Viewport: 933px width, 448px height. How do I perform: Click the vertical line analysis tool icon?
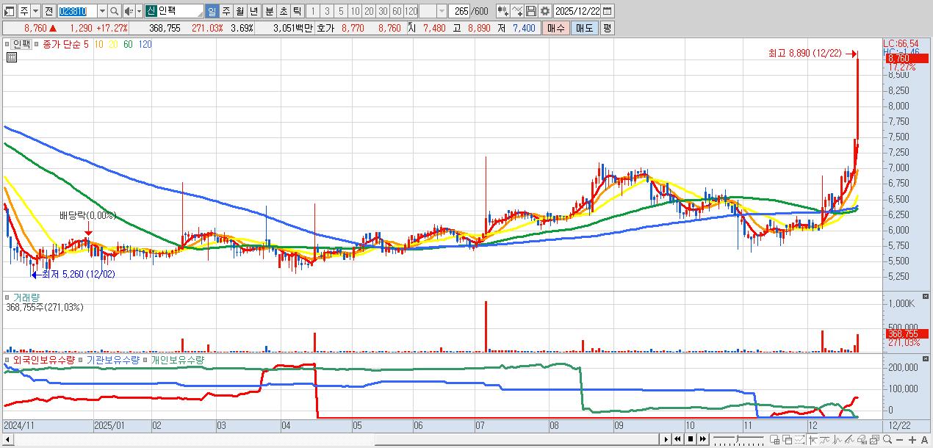(x=837, y=440)
